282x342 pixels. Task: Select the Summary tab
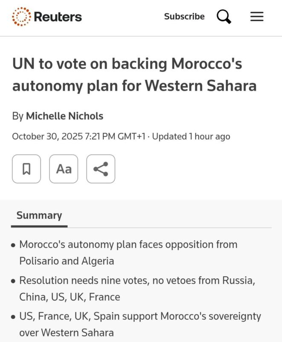pyautogui.click(x=39, y=215)
